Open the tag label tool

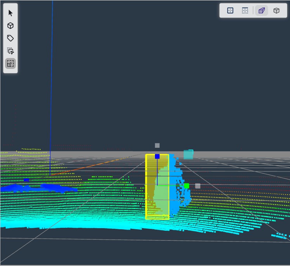pos(10,38)
